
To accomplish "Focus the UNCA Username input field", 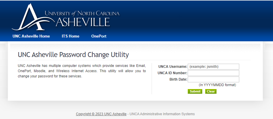I will 213,67.
